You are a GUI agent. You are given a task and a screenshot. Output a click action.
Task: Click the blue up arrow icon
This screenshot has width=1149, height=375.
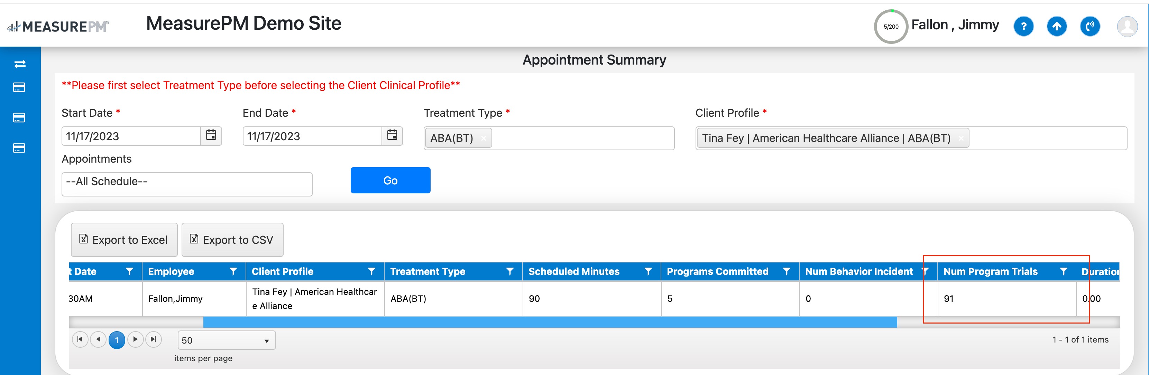tap(1056, 27)
